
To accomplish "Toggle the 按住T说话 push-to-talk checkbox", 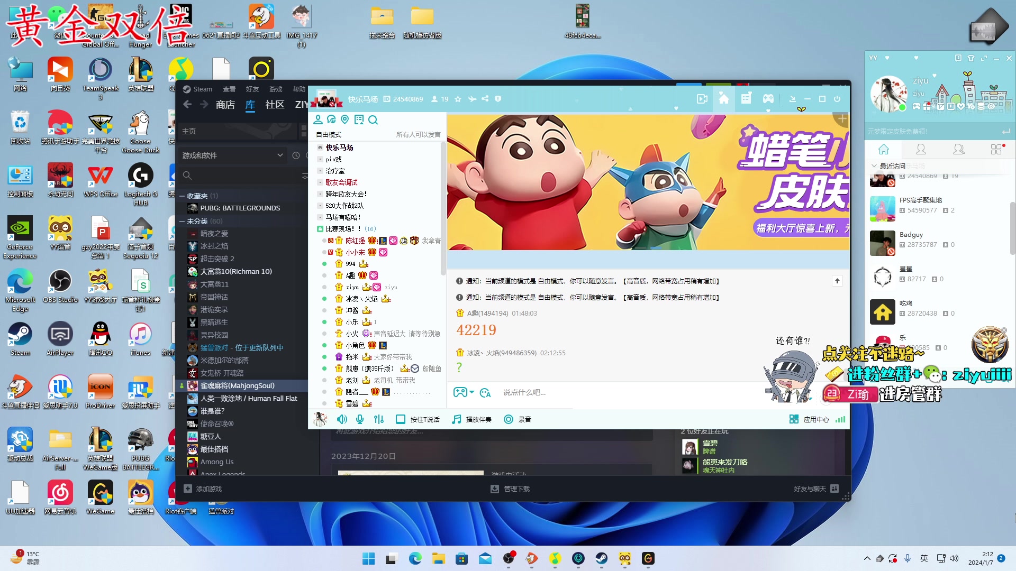I will click(x=401, y=419).
